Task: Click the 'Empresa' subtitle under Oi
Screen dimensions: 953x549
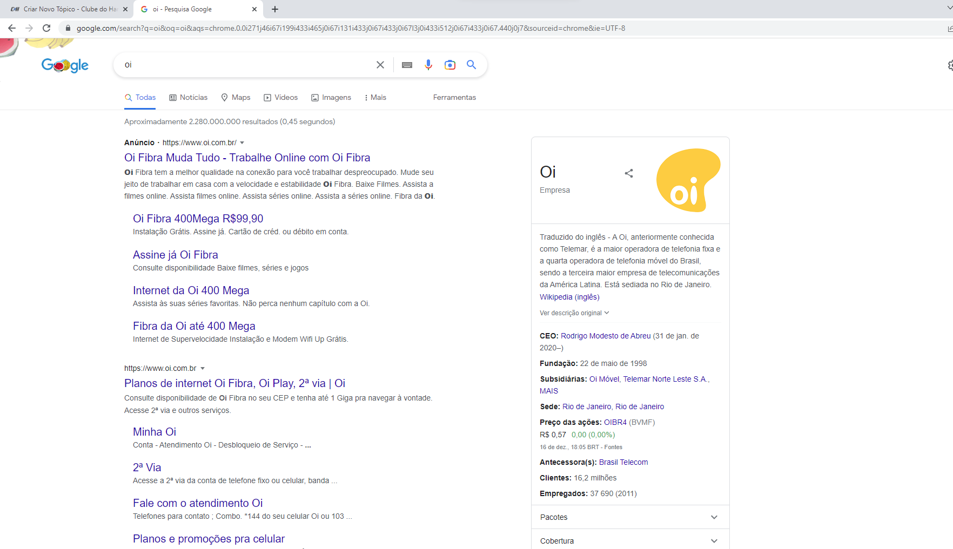Action: tap(555, 190)
